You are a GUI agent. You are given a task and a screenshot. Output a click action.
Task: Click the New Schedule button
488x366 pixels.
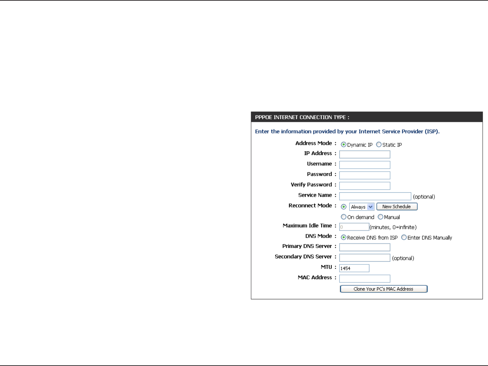coord(397,207)
